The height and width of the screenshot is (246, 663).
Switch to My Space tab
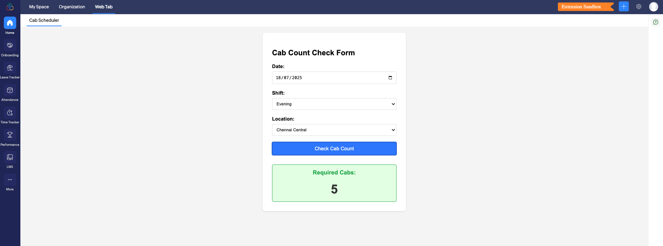tap(39, 7)
